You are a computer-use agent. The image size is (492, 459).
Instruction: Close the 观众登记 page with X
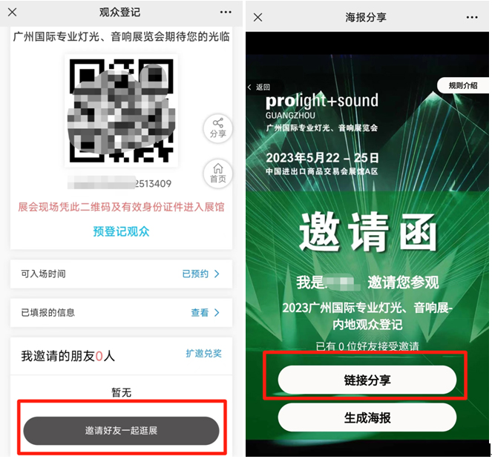point(12,12)
